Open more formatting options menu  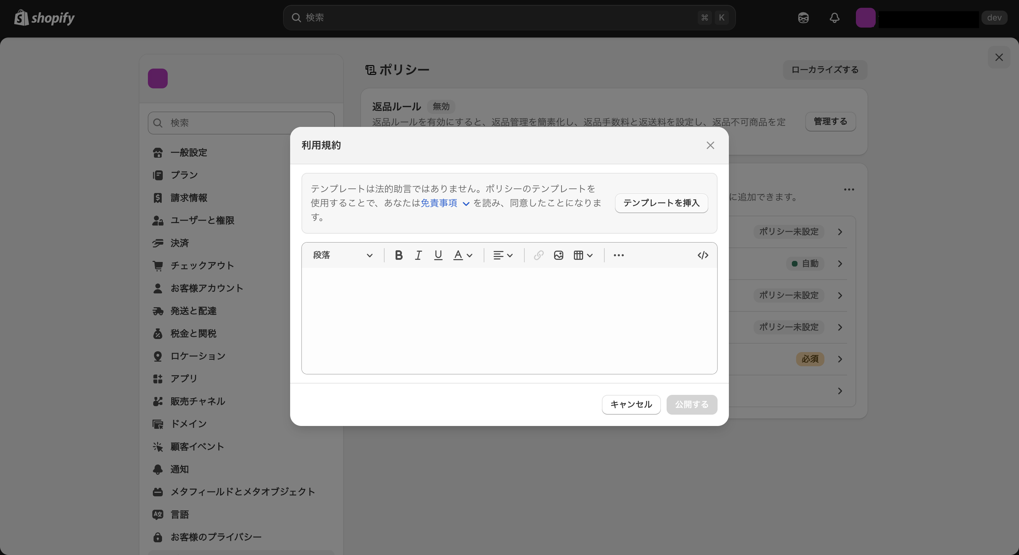pos(618,255)
